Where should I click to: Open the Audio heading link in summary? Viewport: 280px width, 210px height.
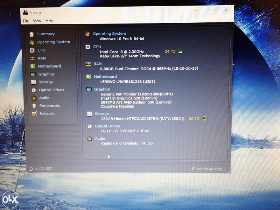(x=100, y=138)
